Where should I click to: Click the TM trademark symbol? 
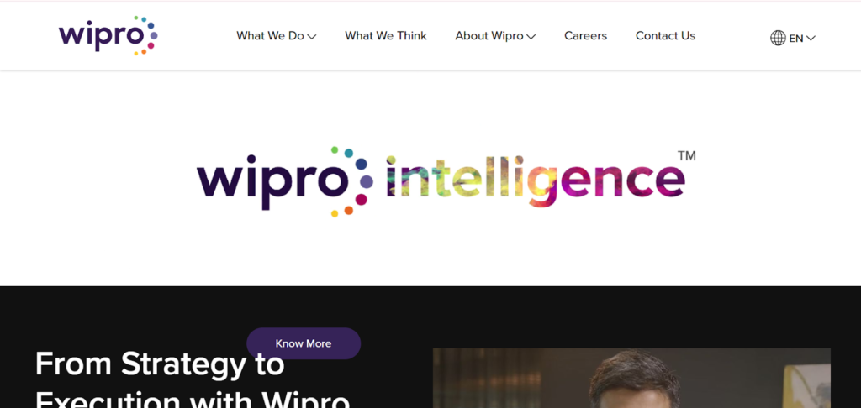point(686,156)
